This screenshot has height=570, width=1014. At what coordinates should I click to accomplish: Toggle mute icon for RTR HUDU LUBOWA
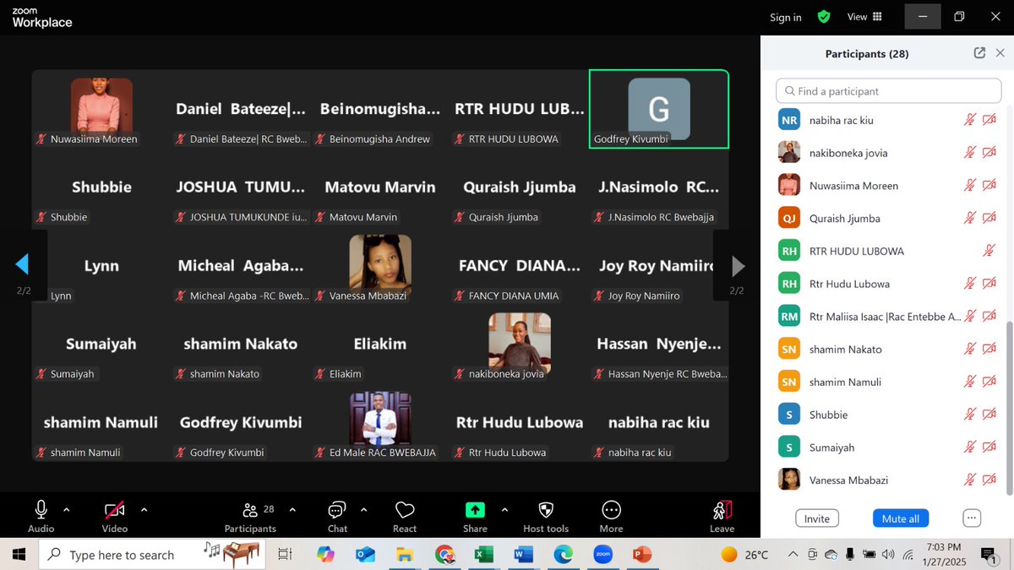point(989,251)
